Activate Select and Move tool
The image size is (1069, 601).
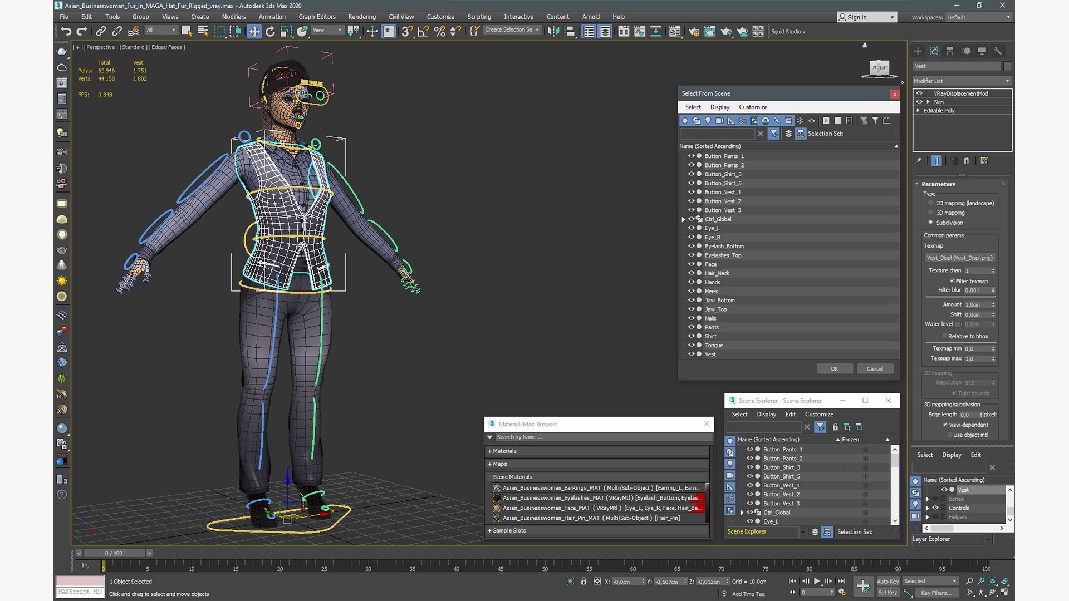[x=254, y=31]
